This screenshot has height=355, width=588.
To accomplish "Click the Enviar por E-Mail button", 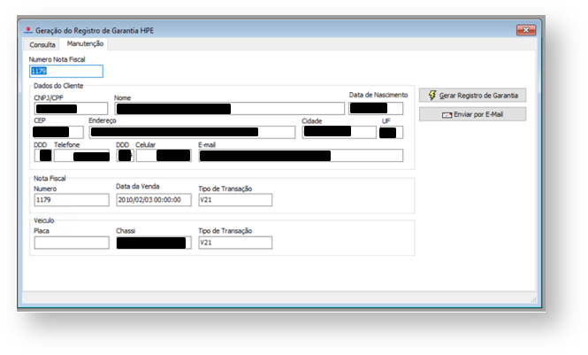I will click(472, 114).
